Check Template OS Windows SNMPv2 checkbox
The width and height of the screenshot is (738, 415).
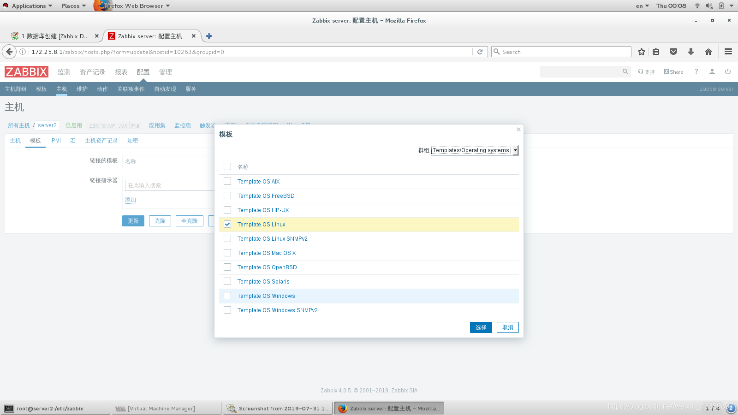pyautogui.click(x=227, y=310)
